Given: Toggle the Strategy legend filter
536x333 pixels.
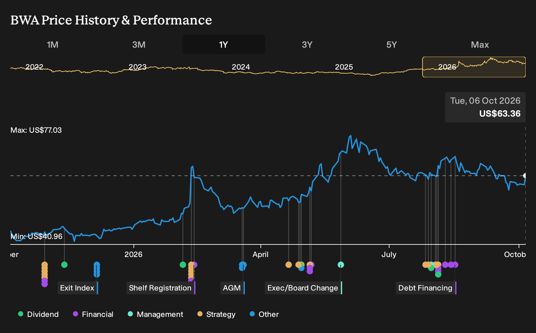Looking at the screenshot, I should coord(216,314).
